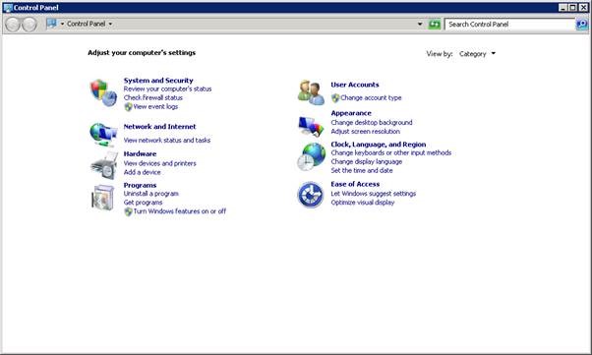Screen dimensions: 592x355
Task: Click Change desktop background link
Action: (372, 123)
